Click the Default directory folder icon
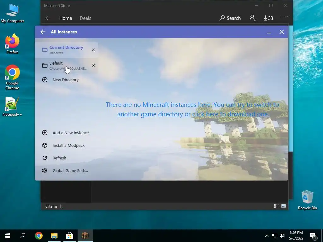 tap(45, 66)
